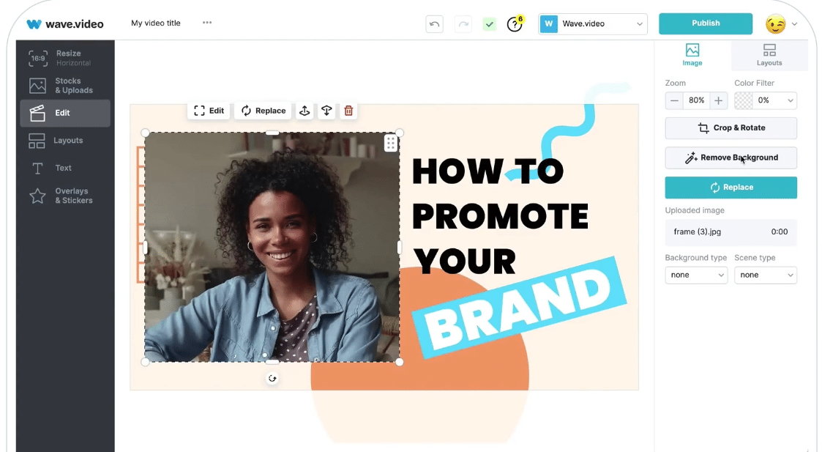Image resolution: width=822 pixels, height=452 pixels.
Task: Send the image backward one layer
Action: pos(326,111)
